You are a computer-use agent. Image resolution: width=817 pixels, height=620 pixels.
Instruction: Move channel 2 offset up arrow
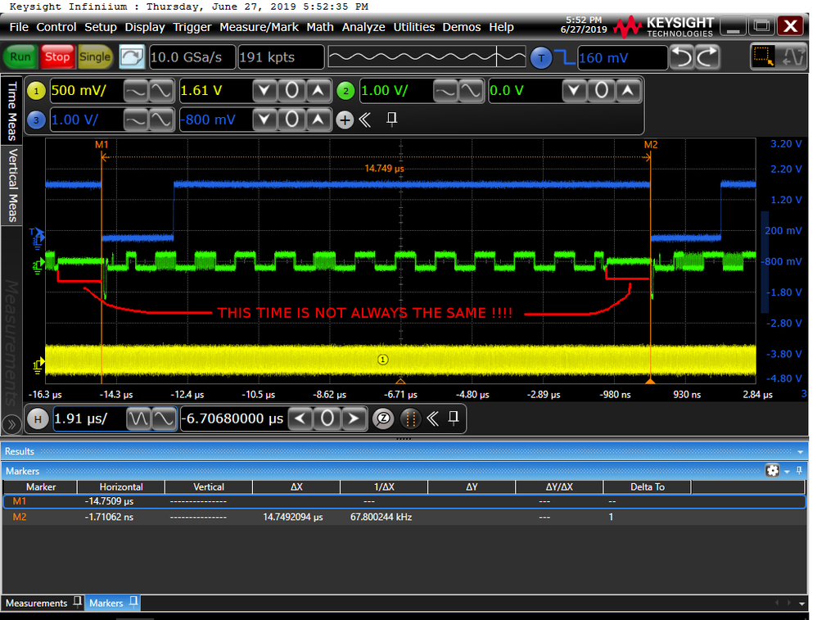tap(628, 91)
